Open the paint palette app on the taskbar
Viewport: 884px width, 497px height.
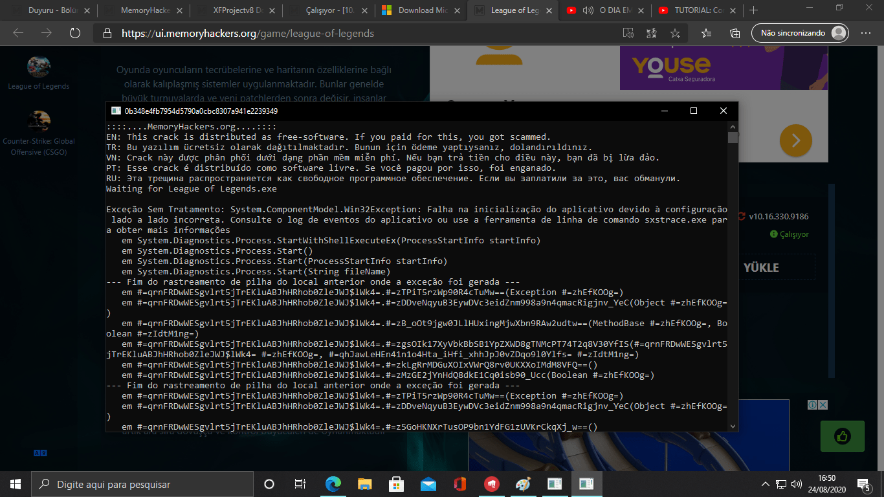click(523, 484)
